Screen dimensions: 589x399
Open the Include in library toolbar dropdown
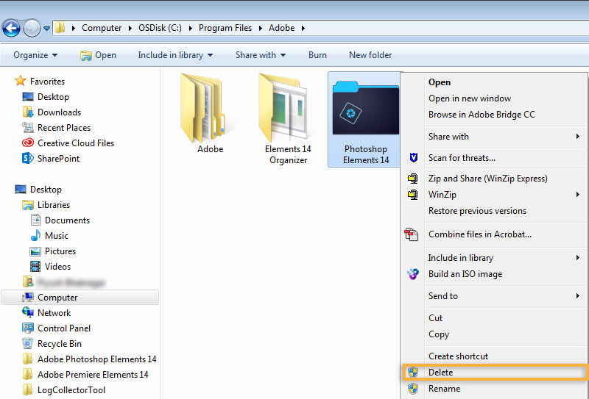click(175, 55)
